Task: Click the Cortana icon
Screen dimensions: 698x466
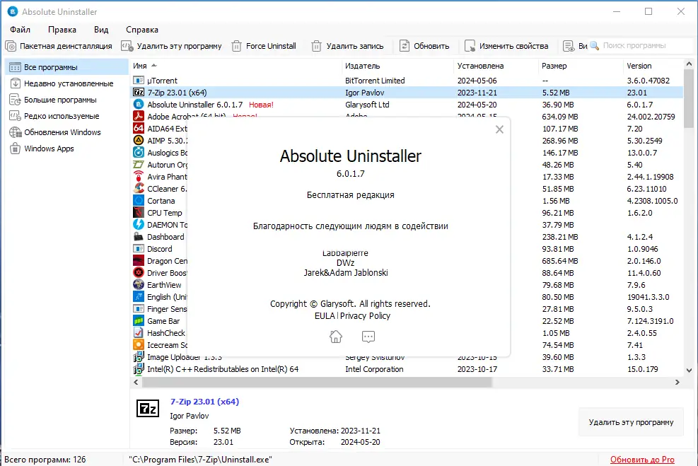Action: click(139, 201)
